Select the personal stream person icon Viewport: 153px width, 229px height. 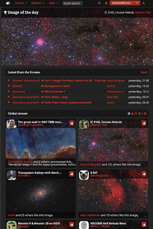coord(132,114)
